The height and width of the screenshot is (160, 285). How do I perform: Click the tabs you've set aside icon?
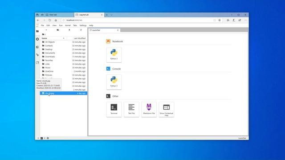pos(37,15)
